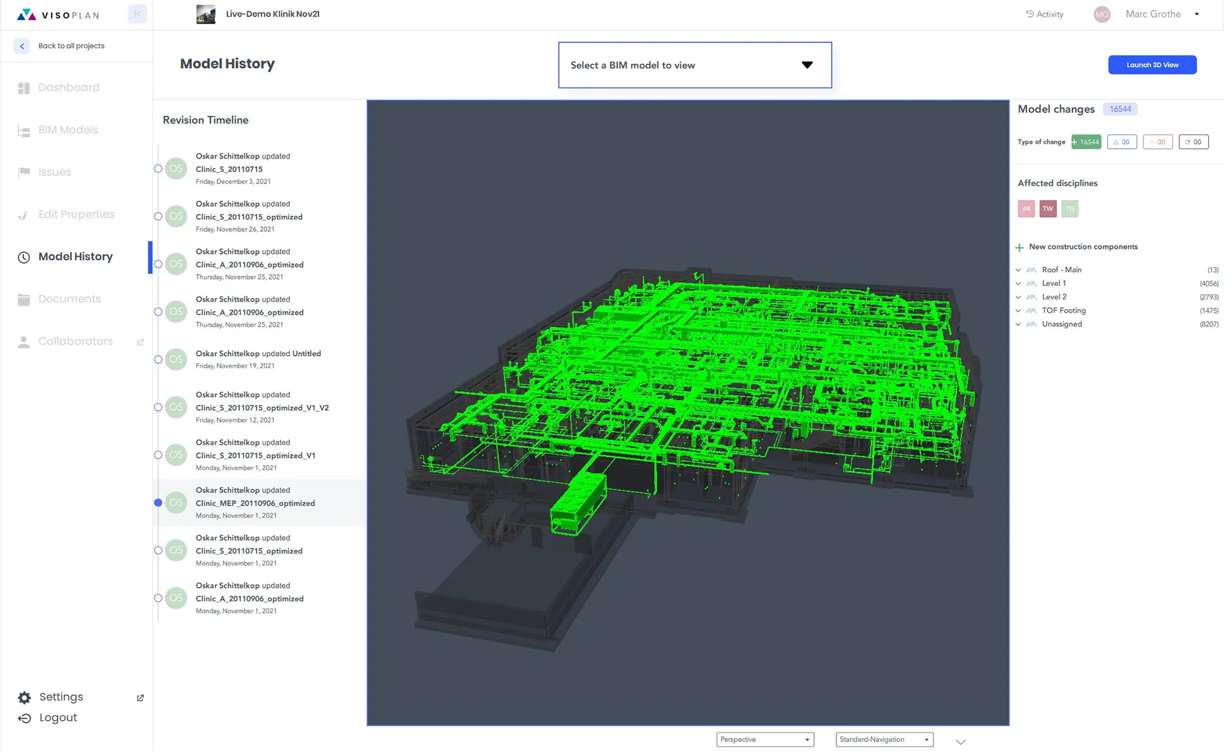This screenshot has height=751, width=1224.
Task: Select the Clinic_S_20110715 December 3 revision marker
Action: [x=158, y=169]
